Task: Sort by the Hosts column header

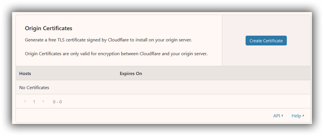Action: (25, 73)
